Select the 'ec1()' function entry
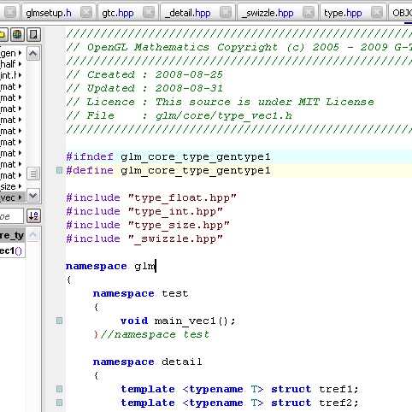412x412 pixels. (x=12, y=250)
